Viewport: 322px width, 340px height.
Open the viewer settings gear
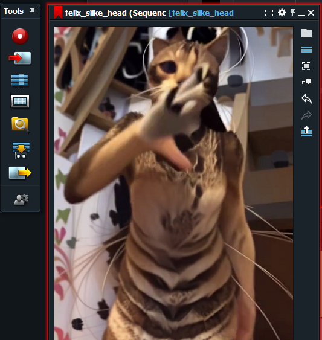tap(282, 13)
